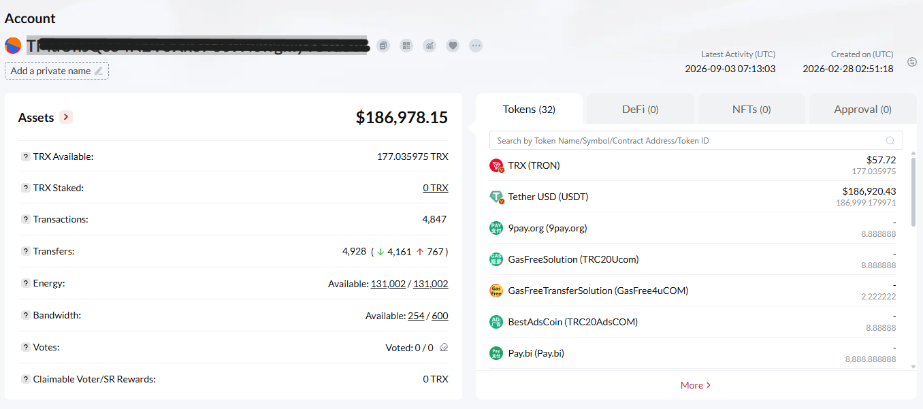The width and height of the screenshot is (923, 409).
Task: Open the three-dot more options menu
Action: pos(476,46)
